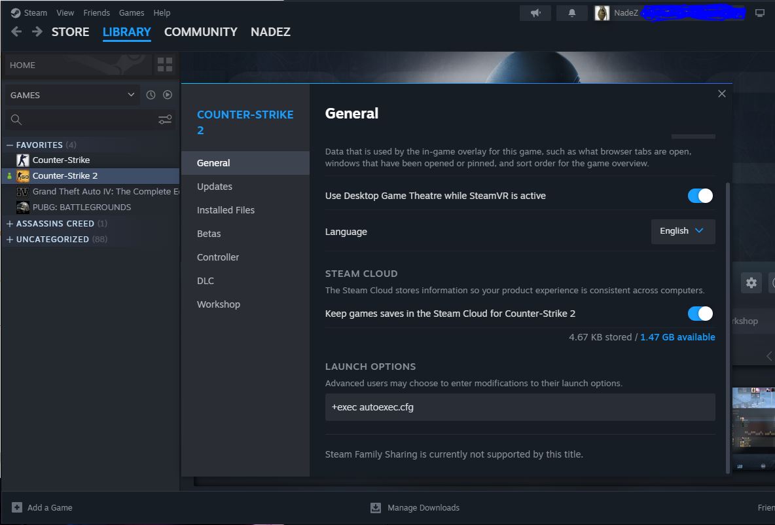
Task: Click the COUNTER-STRIKE 2 dialog title
Action: click(x=245, y=122)
